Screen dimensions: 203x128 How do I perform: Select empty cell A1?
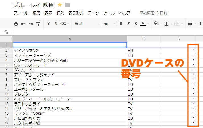click(70, 45)
